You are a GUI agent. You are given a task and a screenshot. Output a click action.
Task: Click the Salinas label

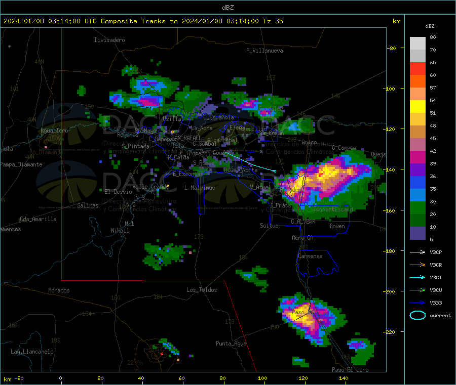pyautogui.click(x=88, y=205)
